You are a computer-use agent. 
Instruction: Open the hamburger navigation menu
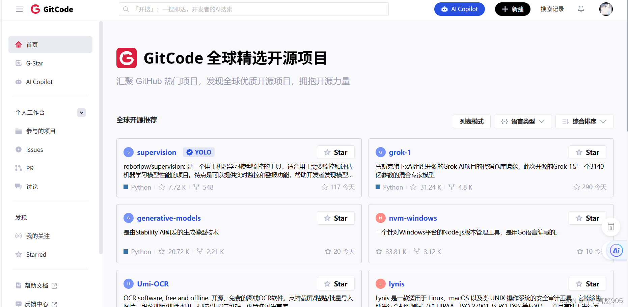(x=19, y=9)
